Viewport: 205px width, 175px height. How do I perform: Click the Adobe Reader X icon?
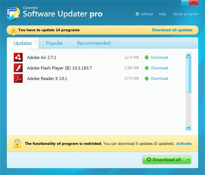coord(18,78)
